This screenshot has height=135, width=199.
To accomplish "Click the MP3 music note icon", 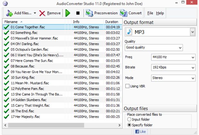I will [129, 32].
